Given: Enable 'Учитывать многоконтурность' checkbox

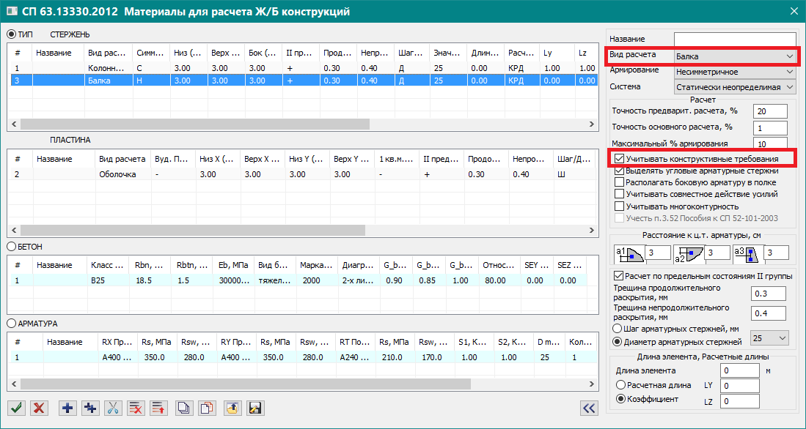Looking at the screenshot, I should tap(620, 206).
